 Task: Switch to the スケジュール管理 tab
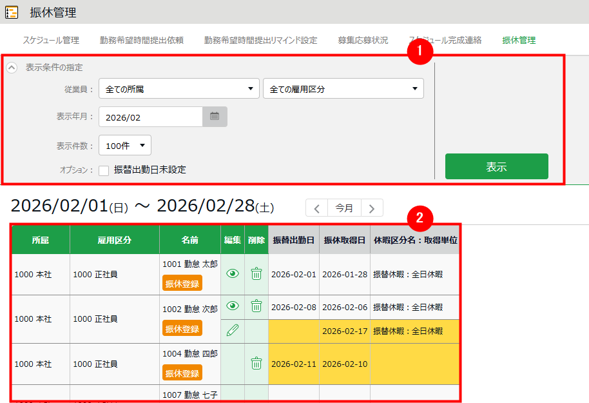[x=51, y=40]
